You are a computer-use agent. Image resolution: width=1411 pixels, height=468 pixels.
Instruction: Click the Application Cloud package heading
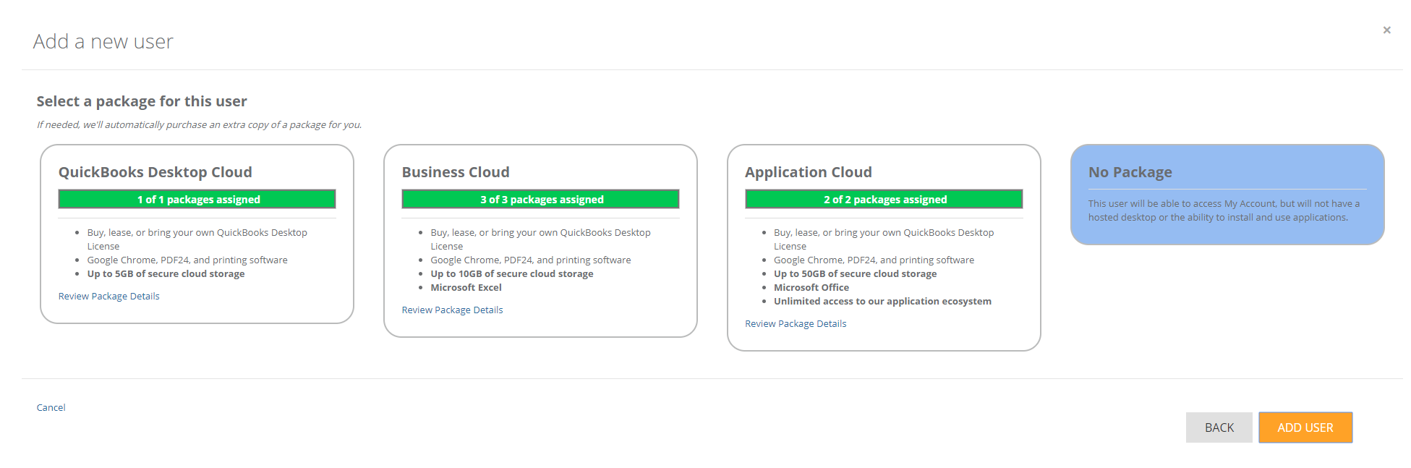808,172
